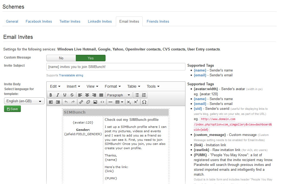
Task: Open the Insert menu in the editor
Action: coord(73,86)
